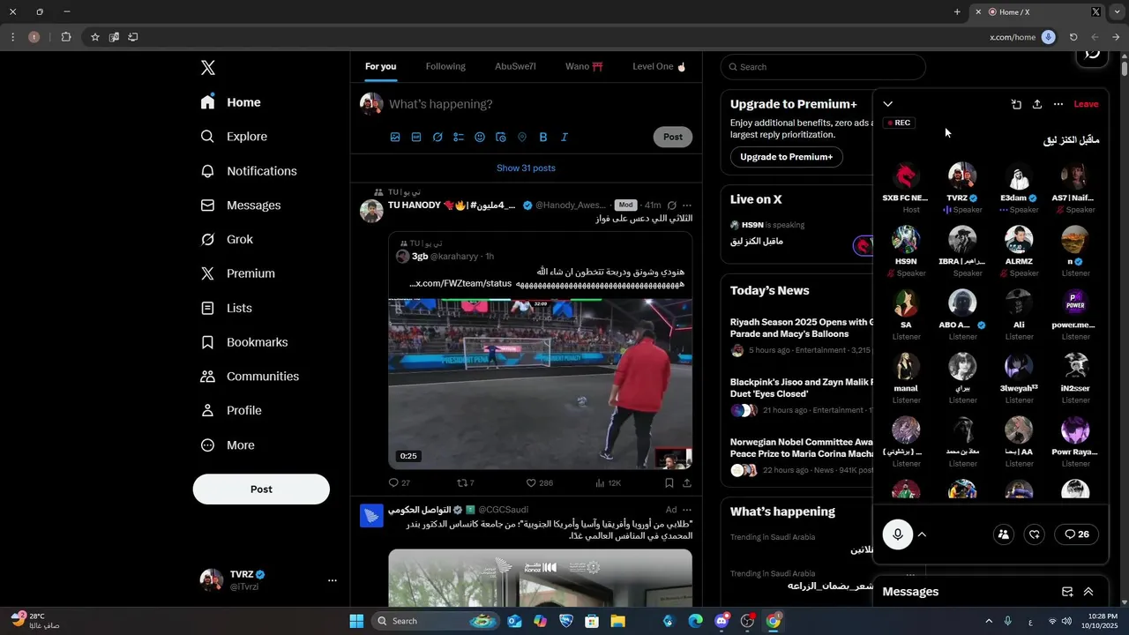Switch to the Wano tab
Image resolution: width=1129 pixels, height=635 pixels.
(584, 67)
